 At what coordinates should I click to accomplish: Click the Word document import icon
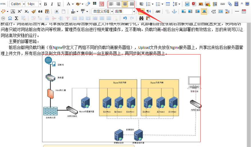coord(187,4)
